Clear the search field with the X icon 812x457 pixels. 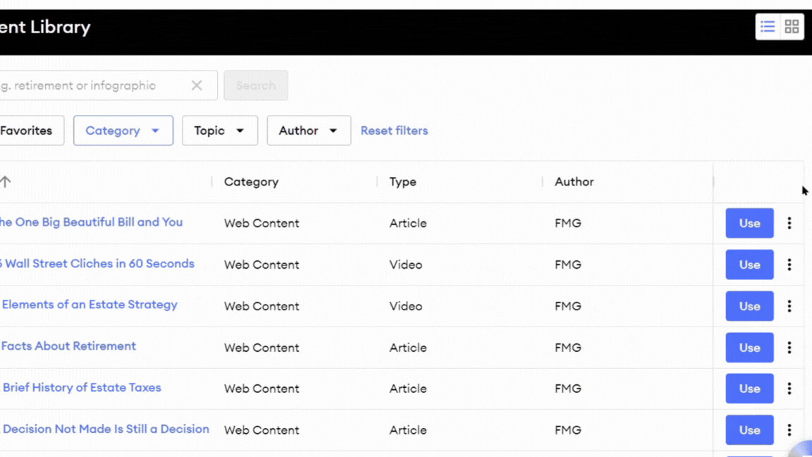tap(197, 85)
